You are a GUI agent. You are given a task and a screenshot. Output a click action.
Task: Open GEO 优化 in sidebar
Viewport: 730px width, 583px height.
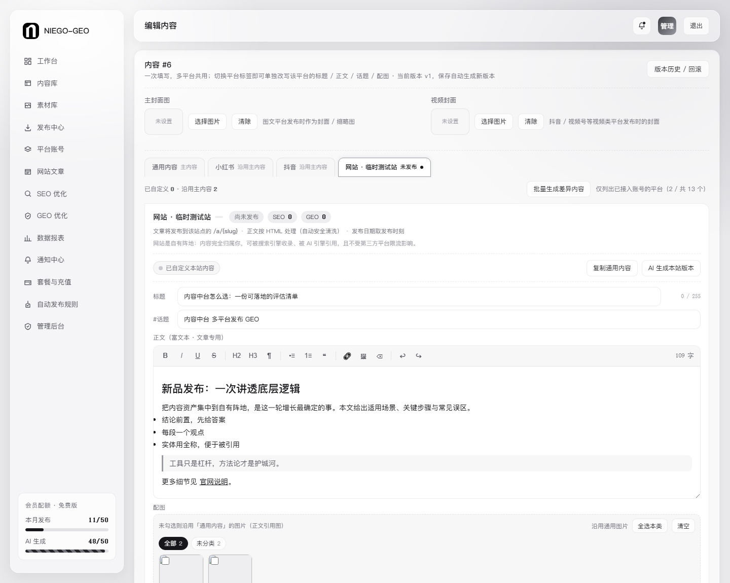(67, 215)
